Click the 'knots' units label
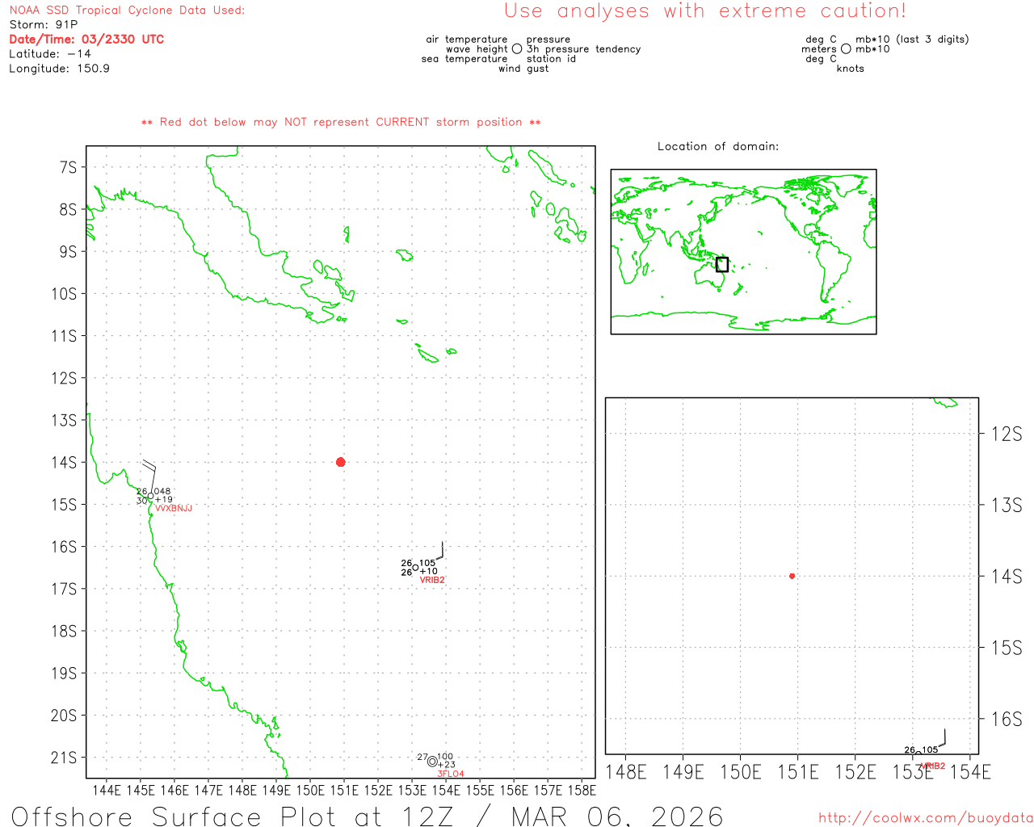This screenshot has height=827, width=1034. tap(851, 68)
